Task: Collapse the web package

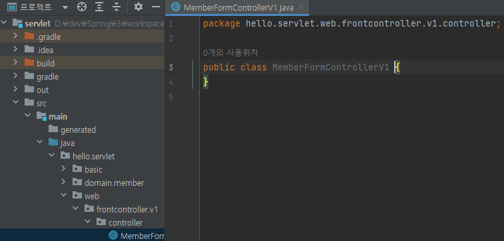Action: tap(63, 195)
